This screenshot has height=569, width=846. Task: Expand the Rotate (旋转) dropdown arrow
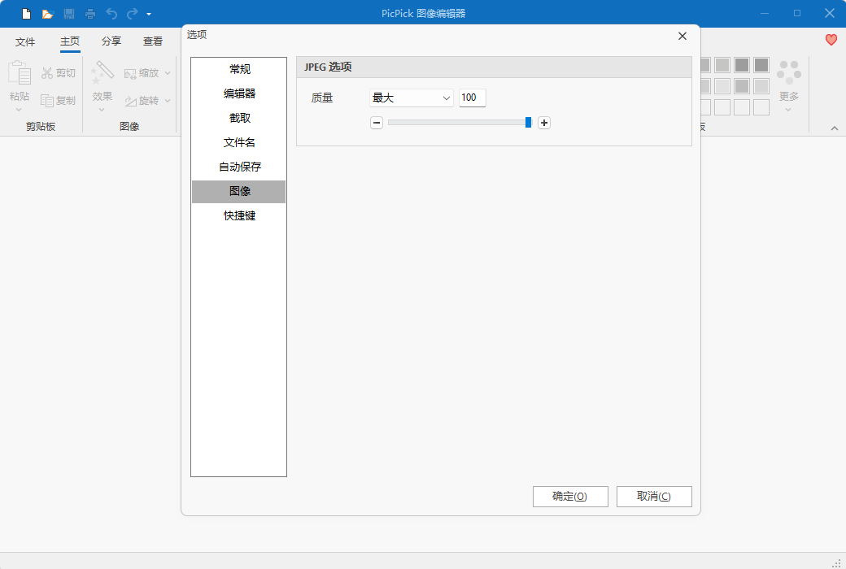[x=168, y=100]
